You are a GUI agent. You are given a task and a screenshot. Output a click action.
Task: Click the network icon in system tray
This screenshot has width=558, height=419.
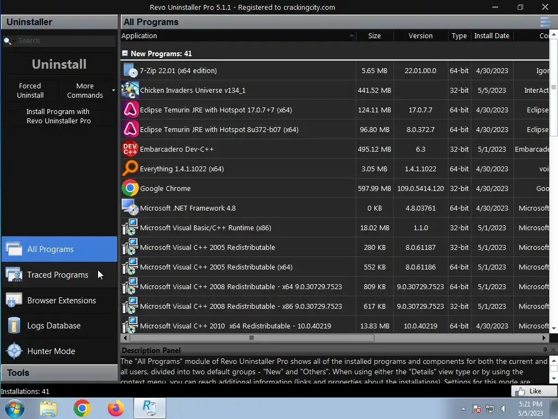coord(490,409)
